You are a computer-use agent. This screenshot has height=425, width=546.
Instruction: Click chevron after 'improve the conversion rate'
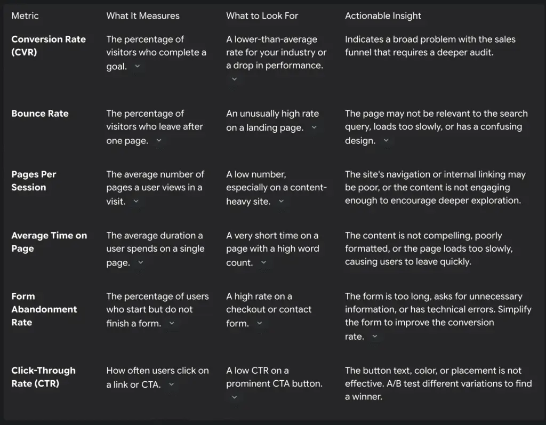click(375, 336)
